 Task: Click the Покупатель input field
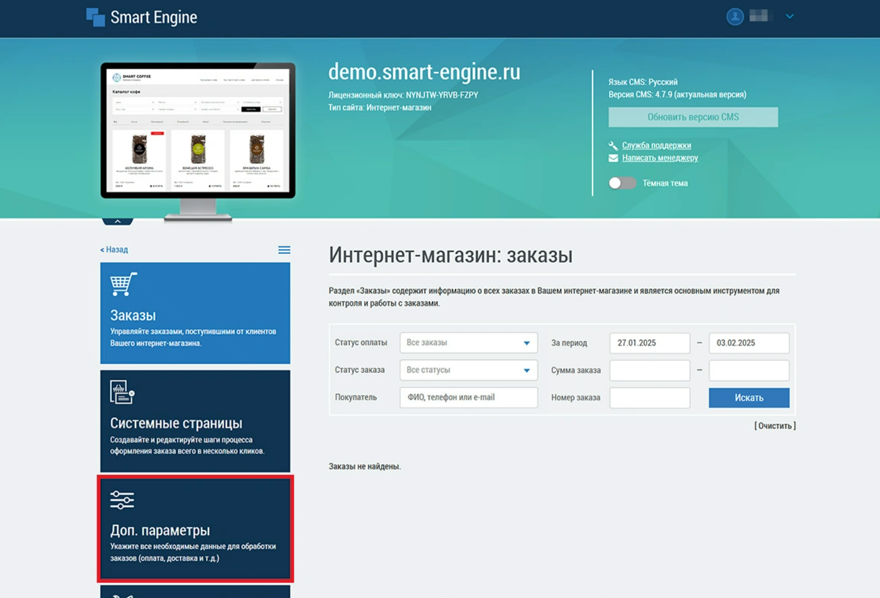point(468,397)
